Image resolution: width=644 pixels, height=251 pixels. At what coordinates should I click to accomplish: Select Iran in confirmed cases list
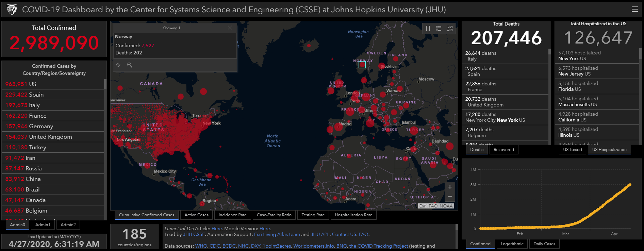click(53, 158)
